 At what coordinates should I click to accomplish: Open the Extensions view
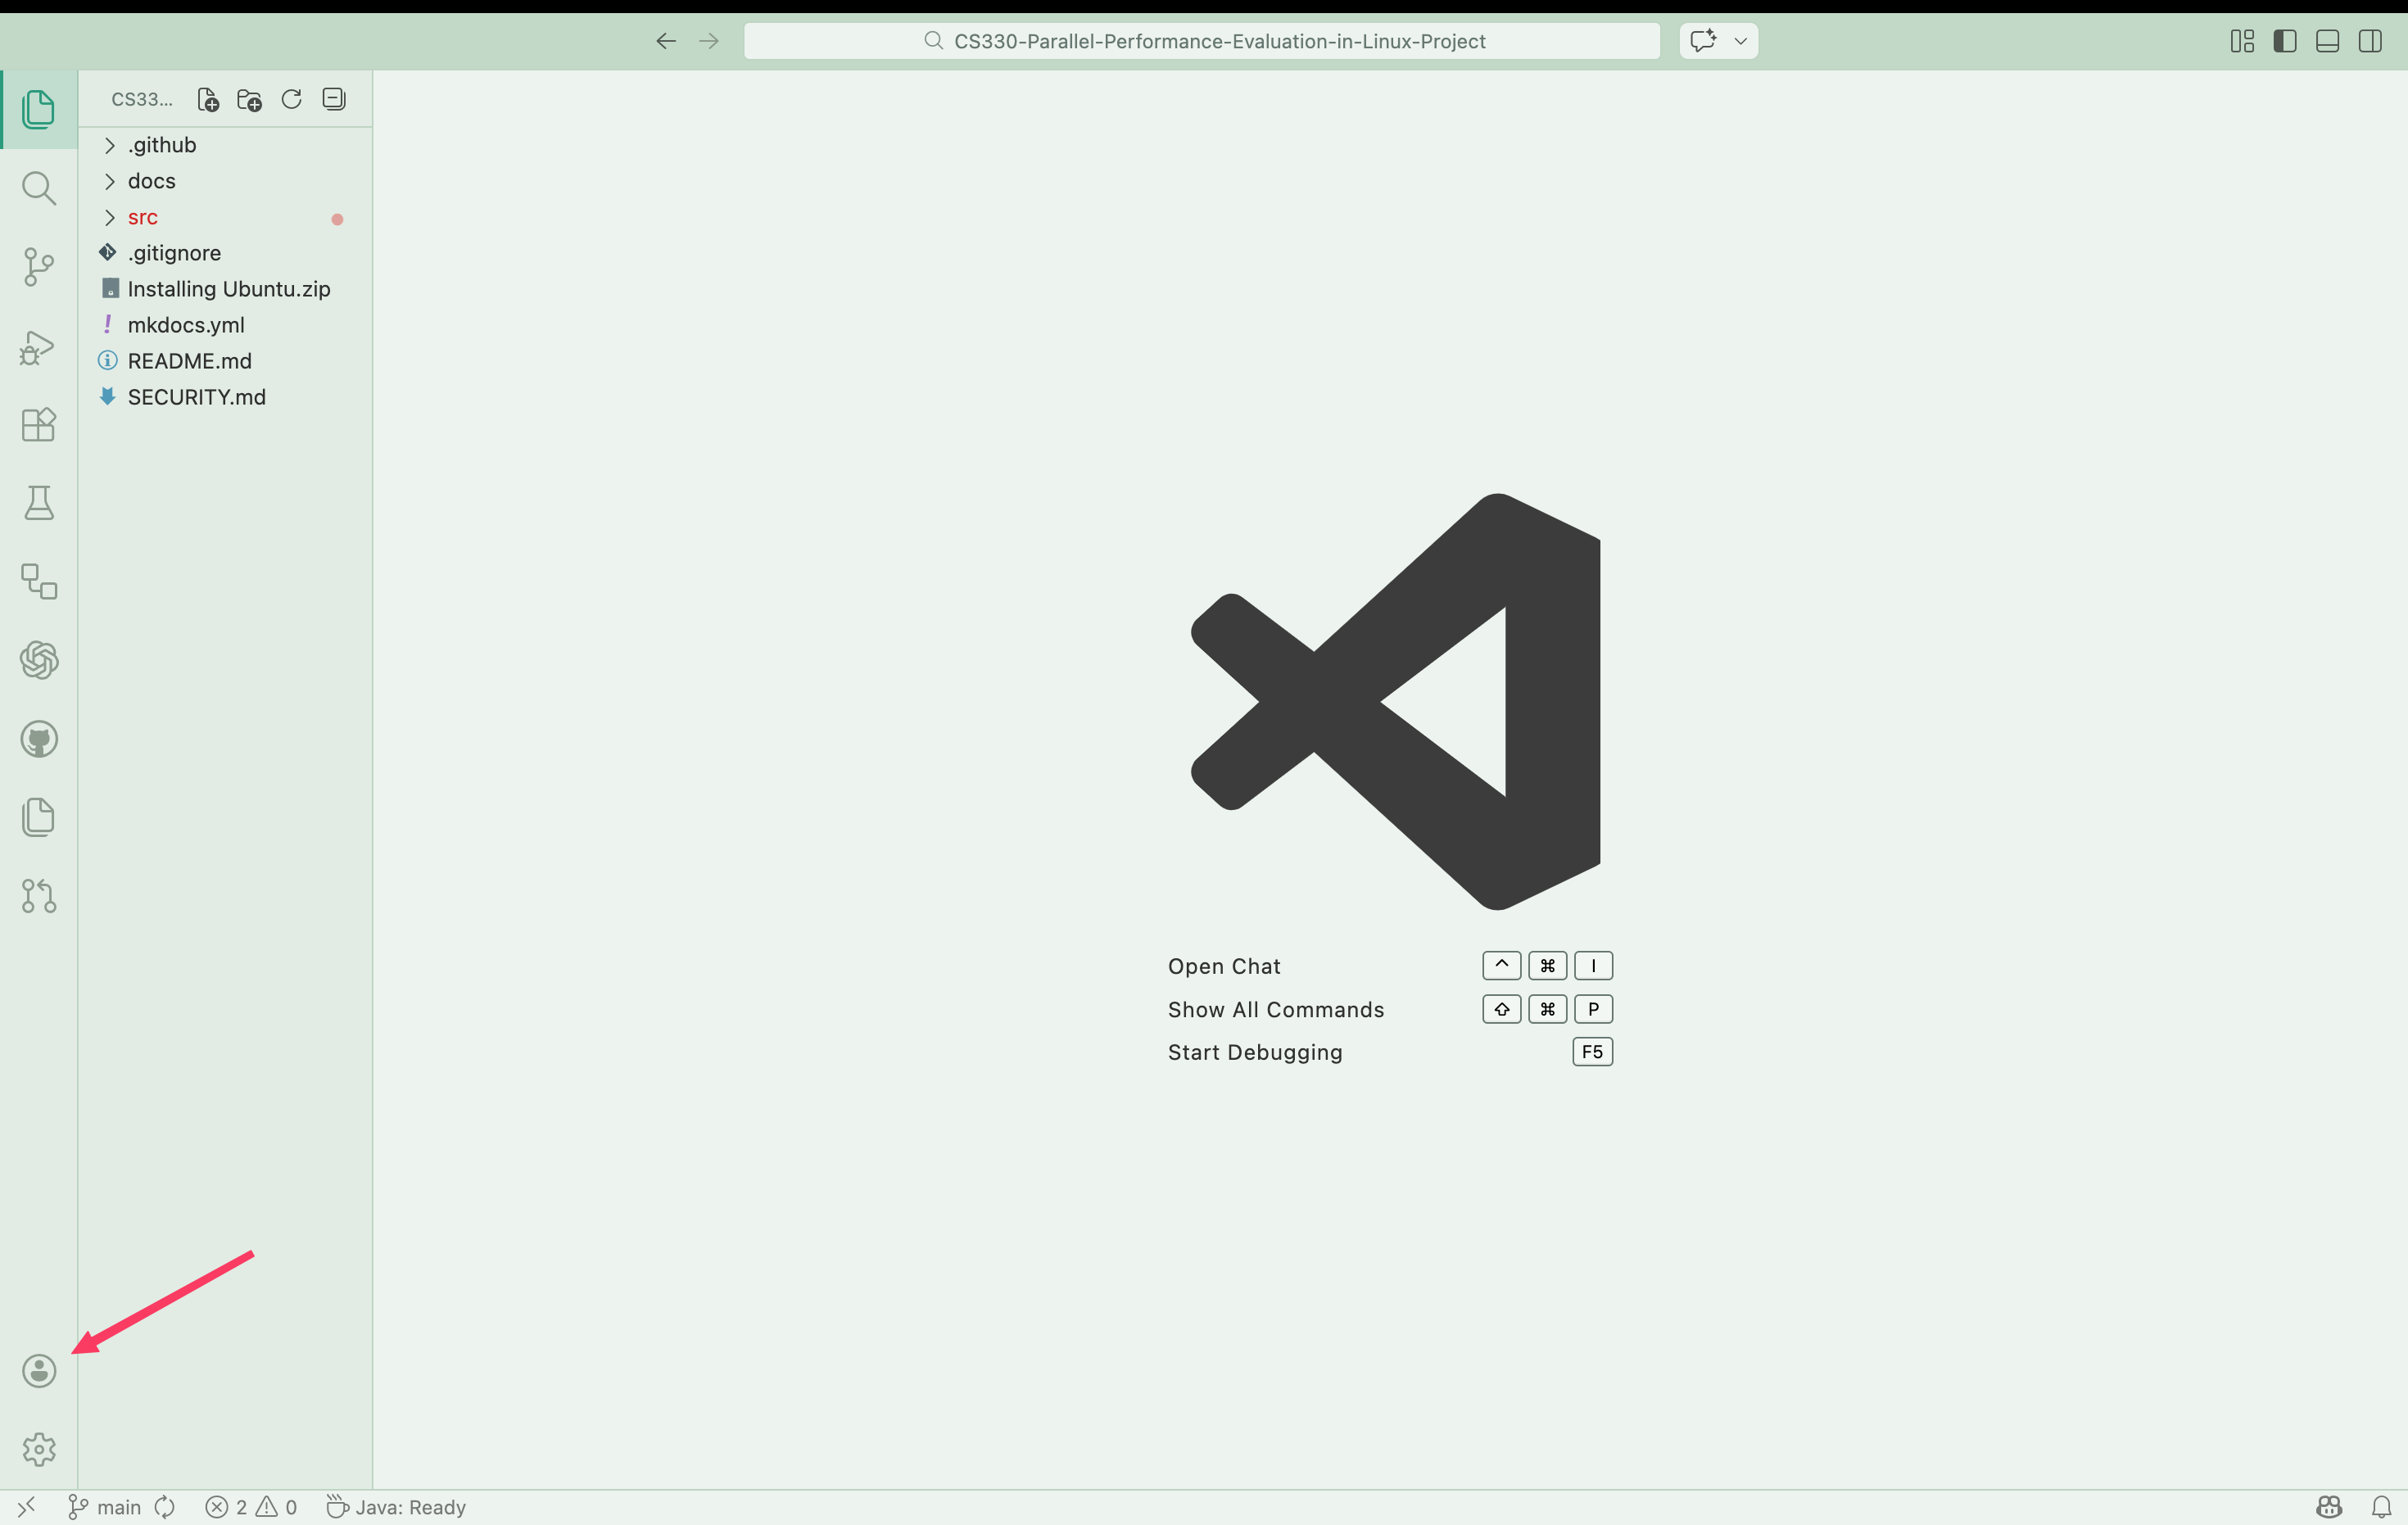click(x=38, y=425)
